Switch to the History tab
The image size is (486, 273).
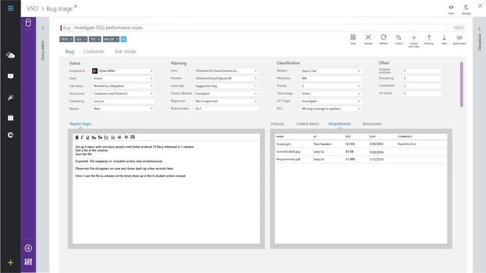[277, 124]
